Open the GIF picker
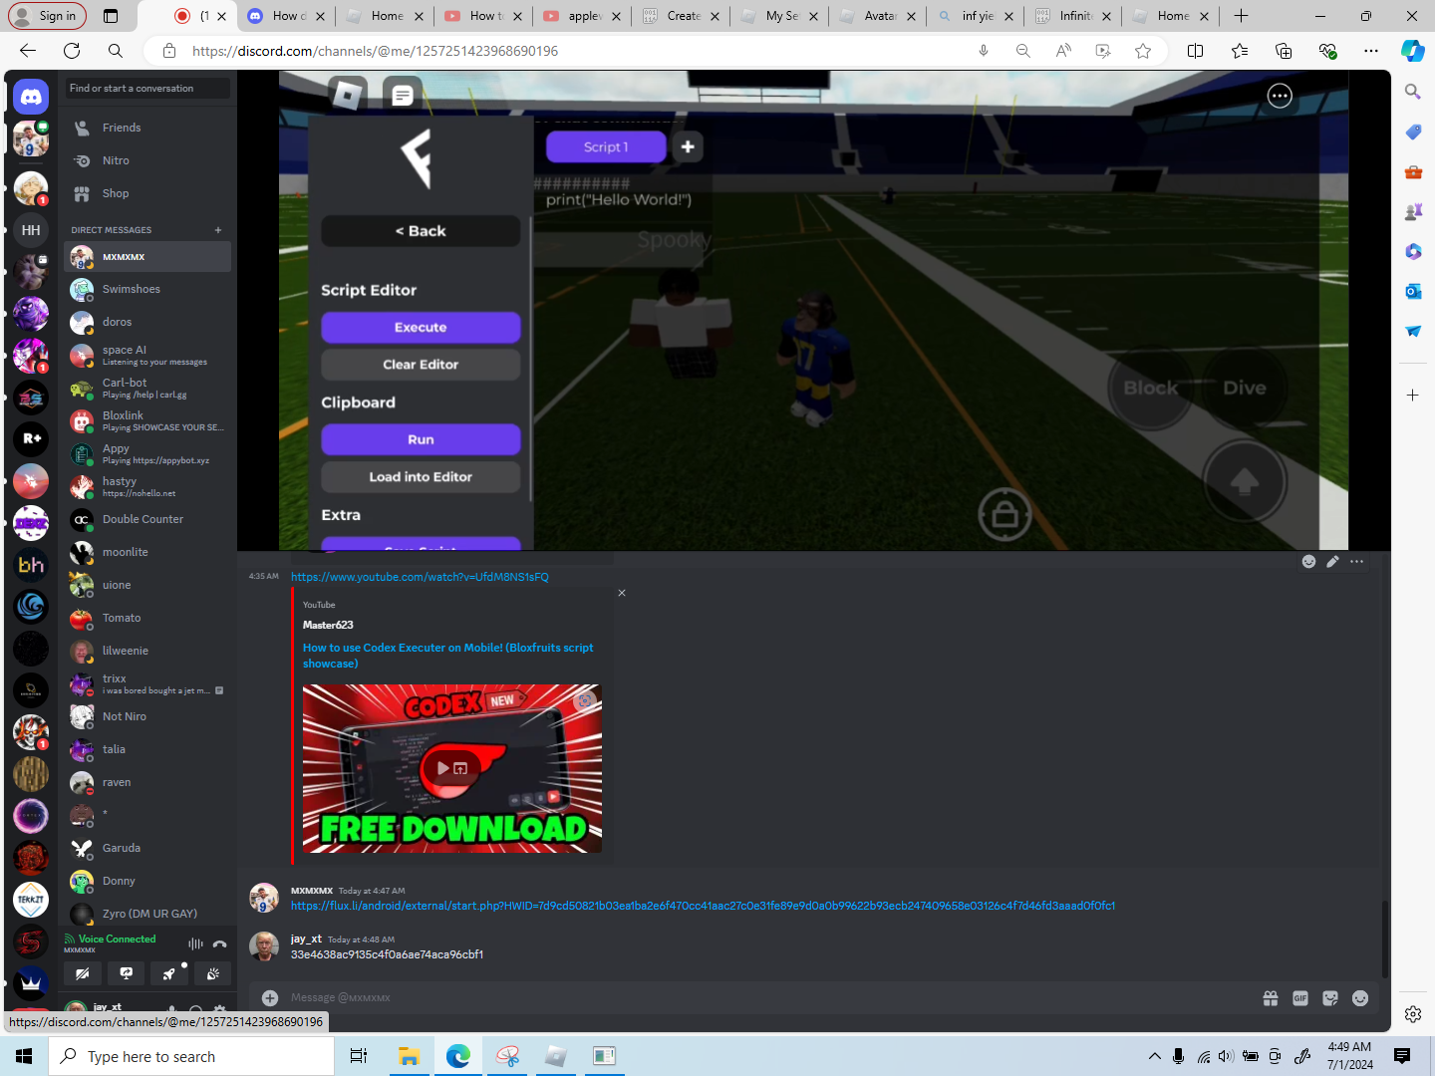The width and height of the screenshot is (1435, 1076). (1300, 998)
